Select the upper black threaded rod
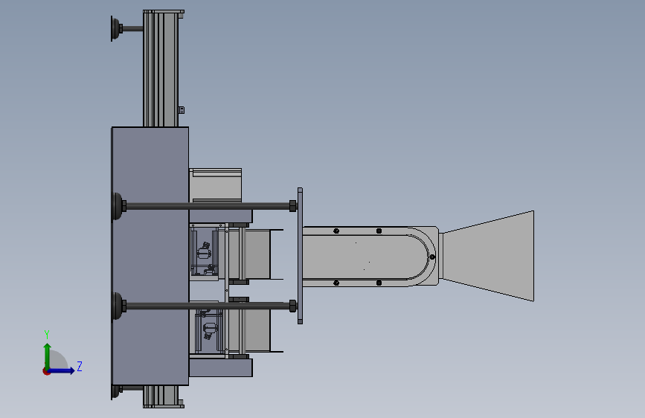This screenshot has height=418, width=645. 208,206
